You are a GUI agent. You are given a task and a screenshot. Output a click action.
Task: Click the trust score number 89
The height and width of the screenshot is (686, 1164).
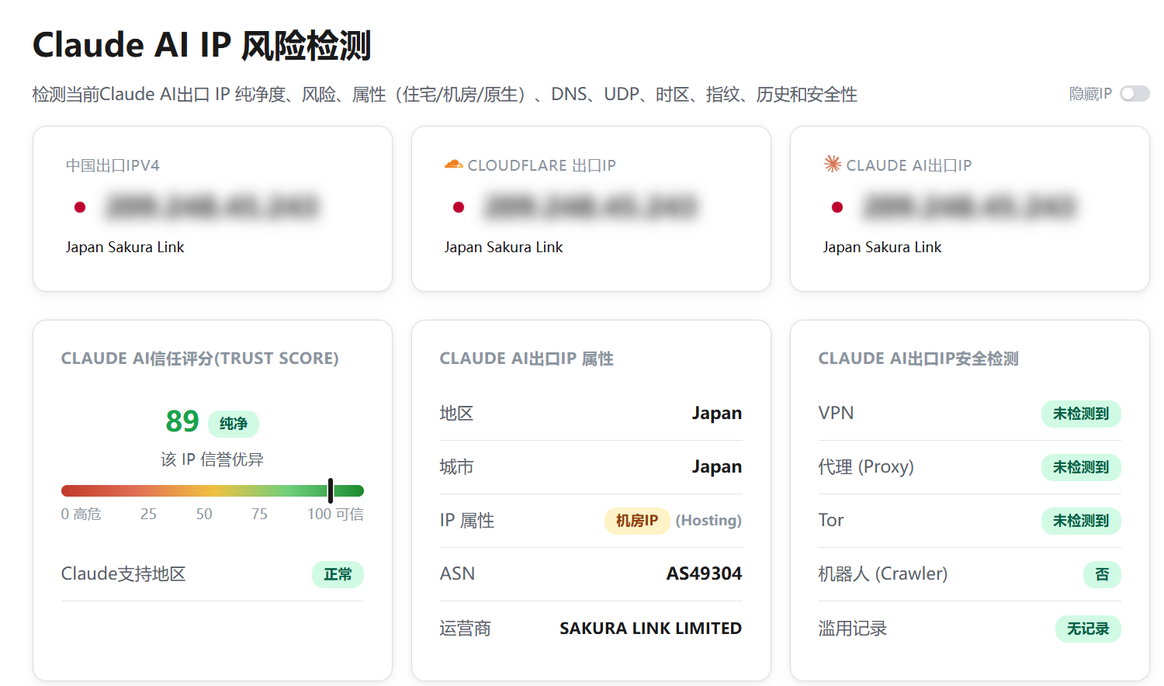[x=182, y=421]
